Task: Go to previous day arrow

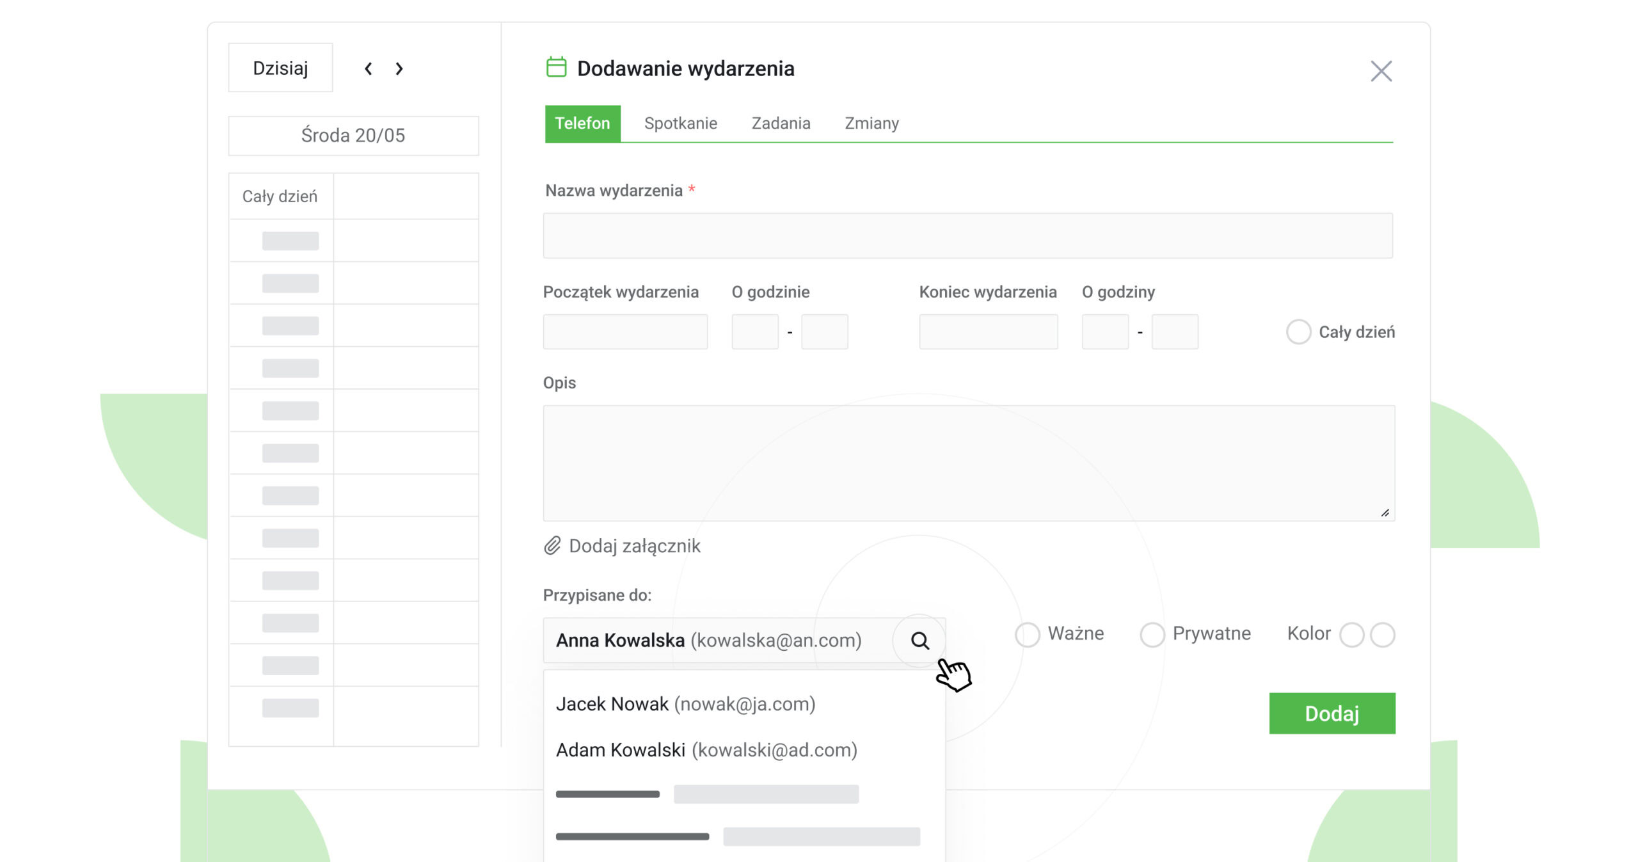Action: [x=369, y=68]
